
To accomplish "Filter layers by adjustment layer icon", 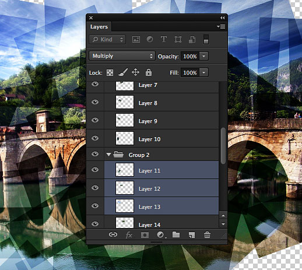I will (x=150, y=39).
